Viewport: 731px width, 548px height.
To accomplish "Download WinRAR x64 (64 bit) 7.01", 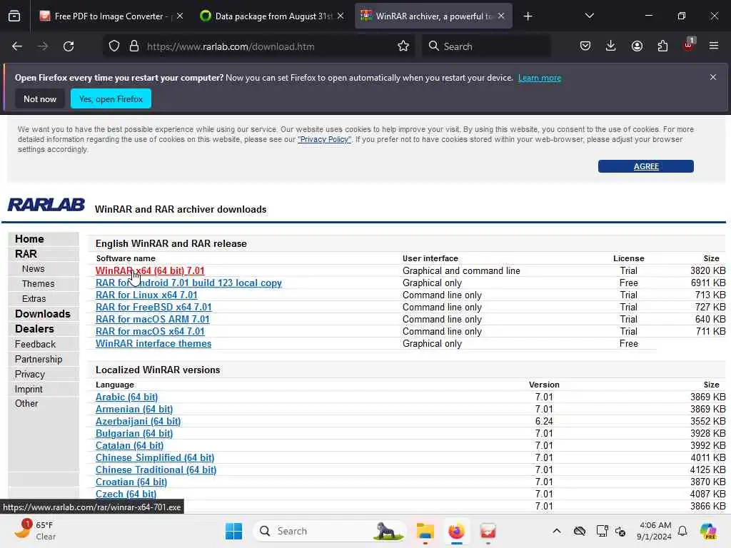I will (x=150, y=270).
